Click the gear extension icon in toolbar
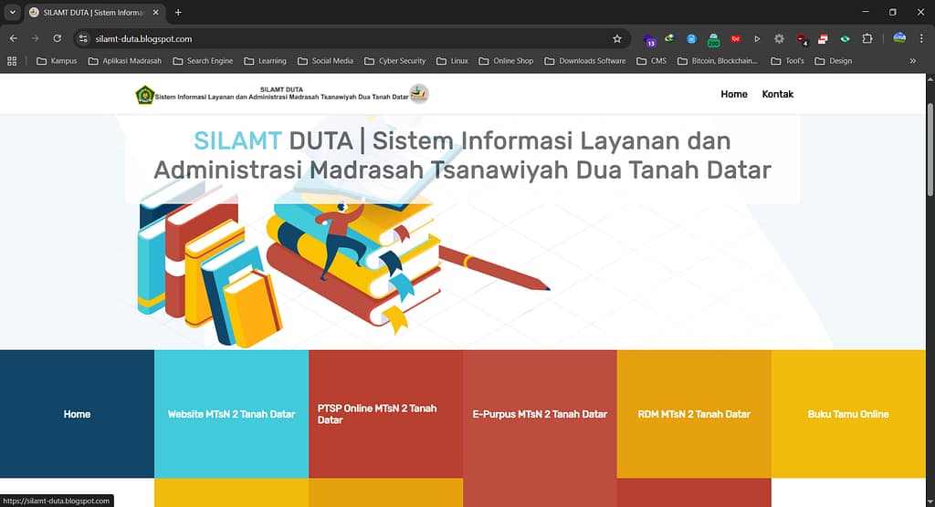This screenshot has width=935, height=507. [779, 39]
